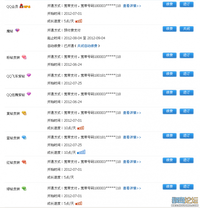Renew QQ会员 with 续费 button

[x=169, y=4]
